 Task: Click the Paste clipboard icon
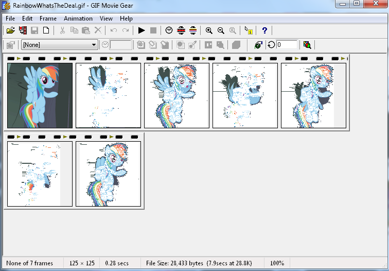(x=86, y=30)
